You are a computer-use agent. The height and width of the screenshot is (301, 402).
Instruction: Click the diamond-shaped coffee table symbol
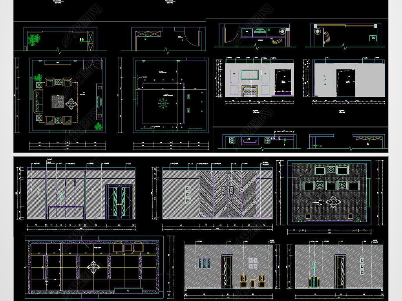coord(71,104)
